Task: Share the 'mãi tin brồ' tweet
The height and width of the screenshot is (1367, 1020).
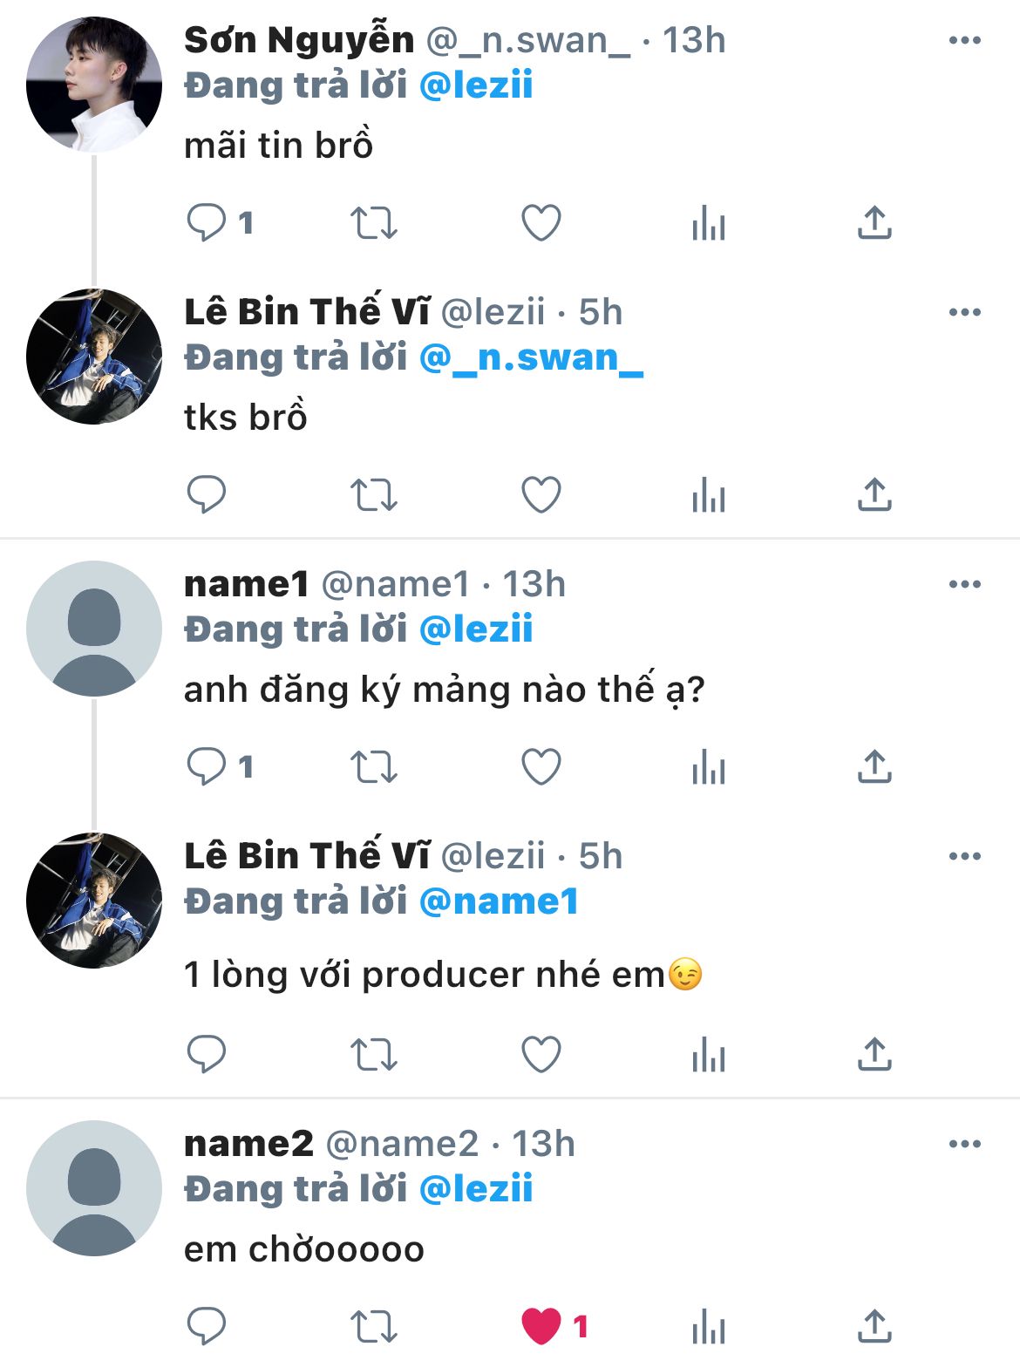Action: coord(874,222)
